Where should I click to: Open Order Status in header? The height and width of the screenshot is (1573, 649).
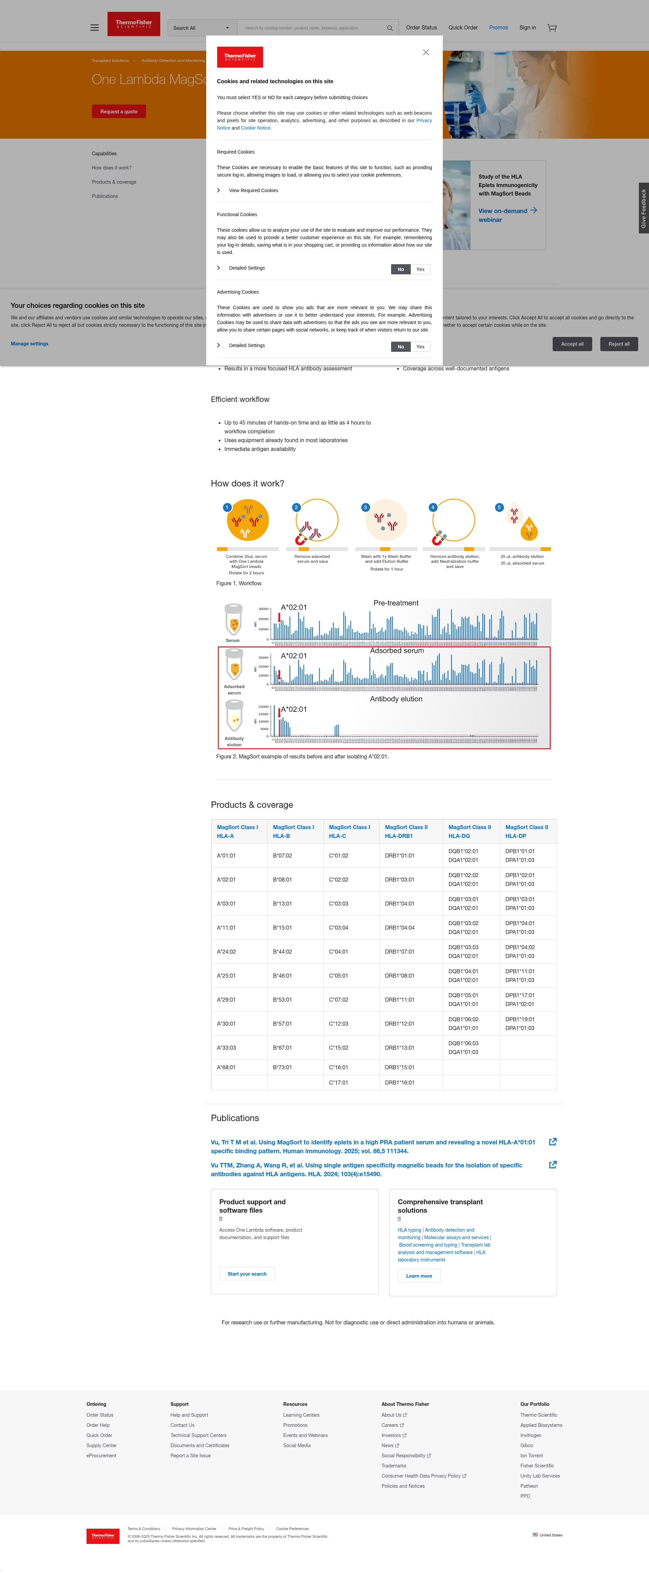(x=422, y=27)
